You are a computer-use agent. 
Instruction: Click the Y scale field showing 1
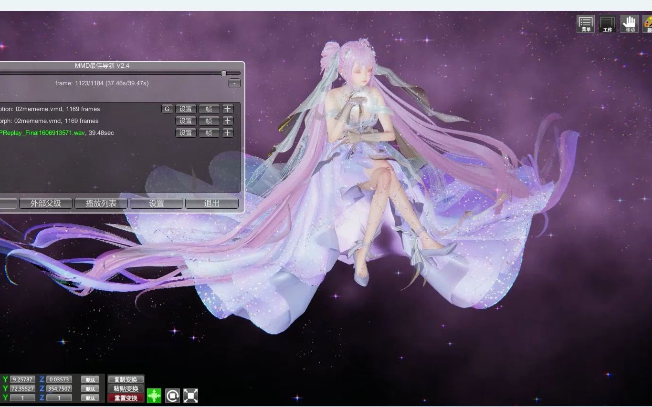[22, 397]
